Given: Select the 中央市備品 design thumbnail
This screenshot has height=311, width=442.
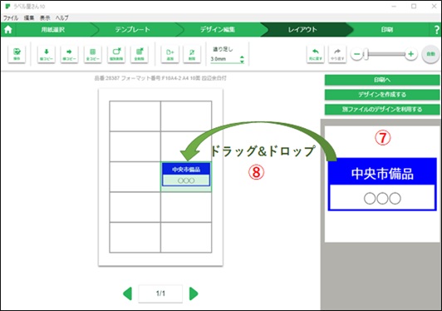Looking at the screenshot, I should click(x=382, y=185).
